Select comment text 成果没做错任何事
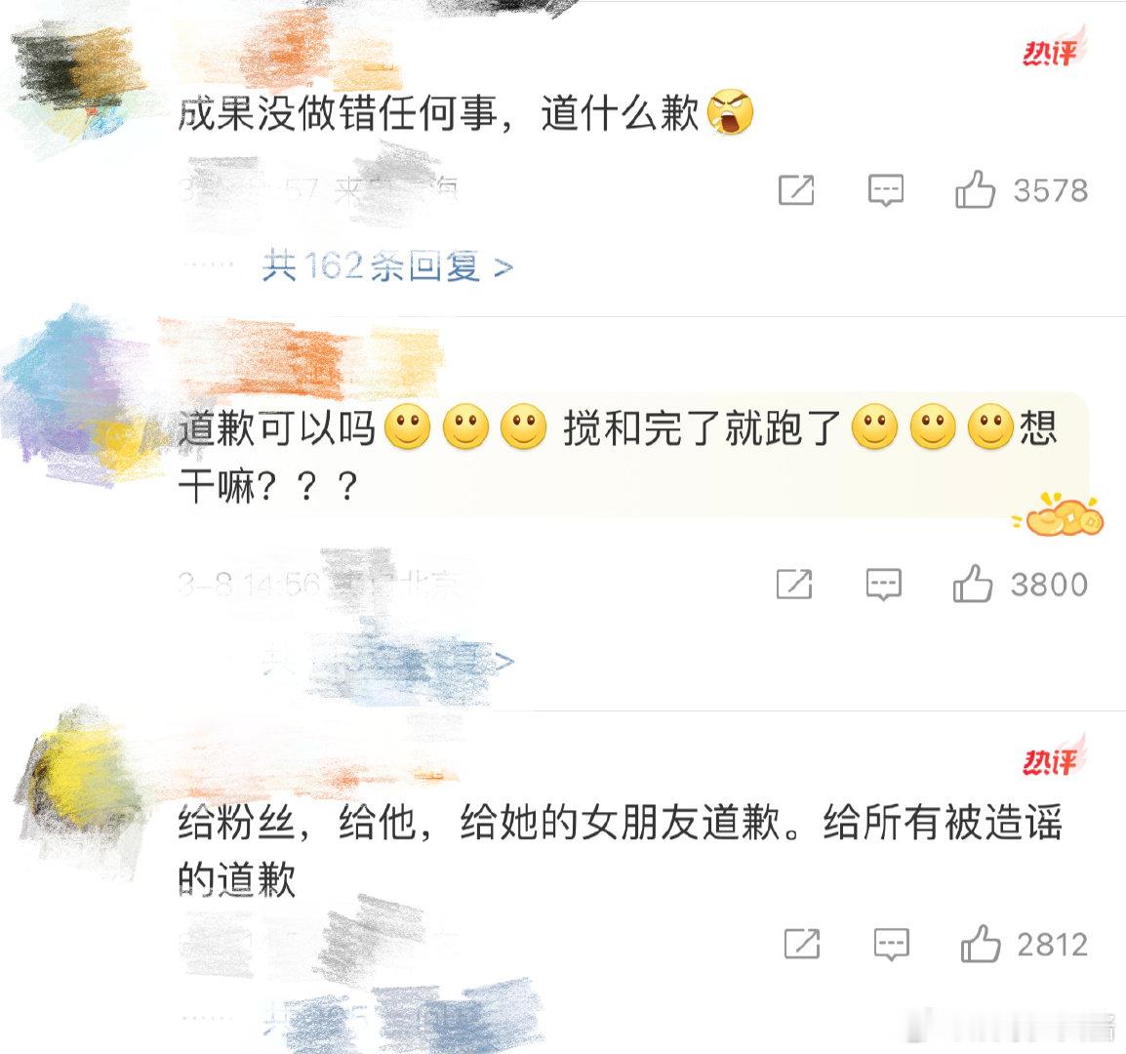1126x1054 pixels. tap(338, 113)
